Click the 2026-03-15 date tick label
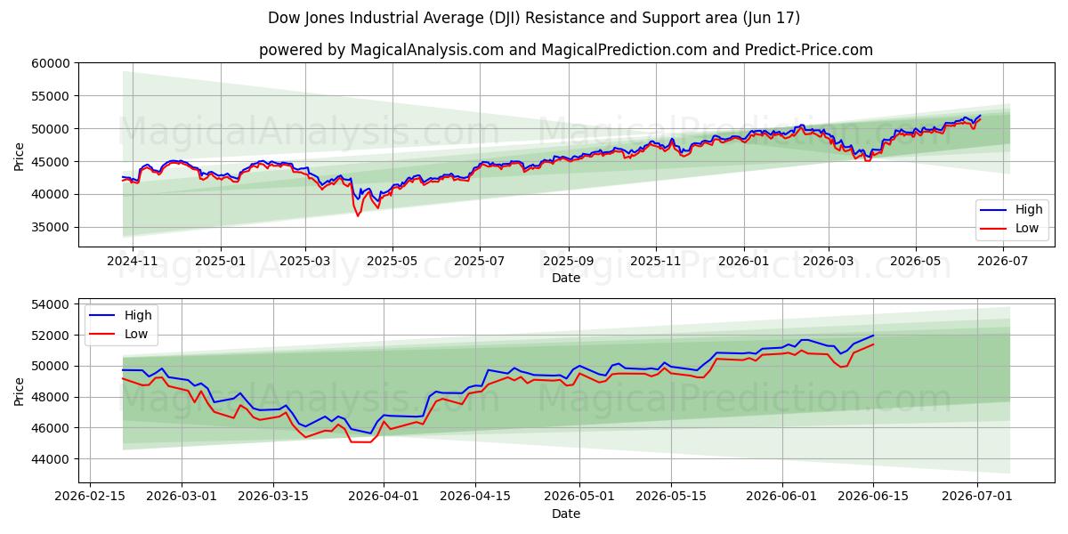Viewport: 1068px width, 534px height. (273, 496)
